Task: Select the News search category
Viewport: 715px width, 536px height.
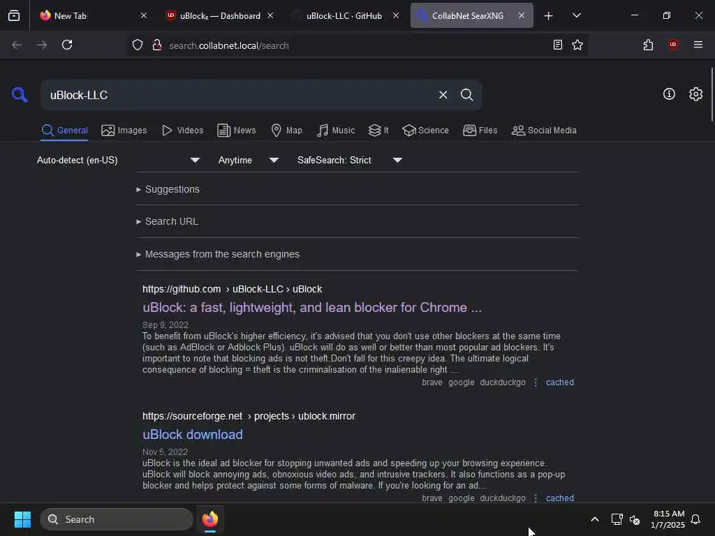Action: [x=236, y=131]
